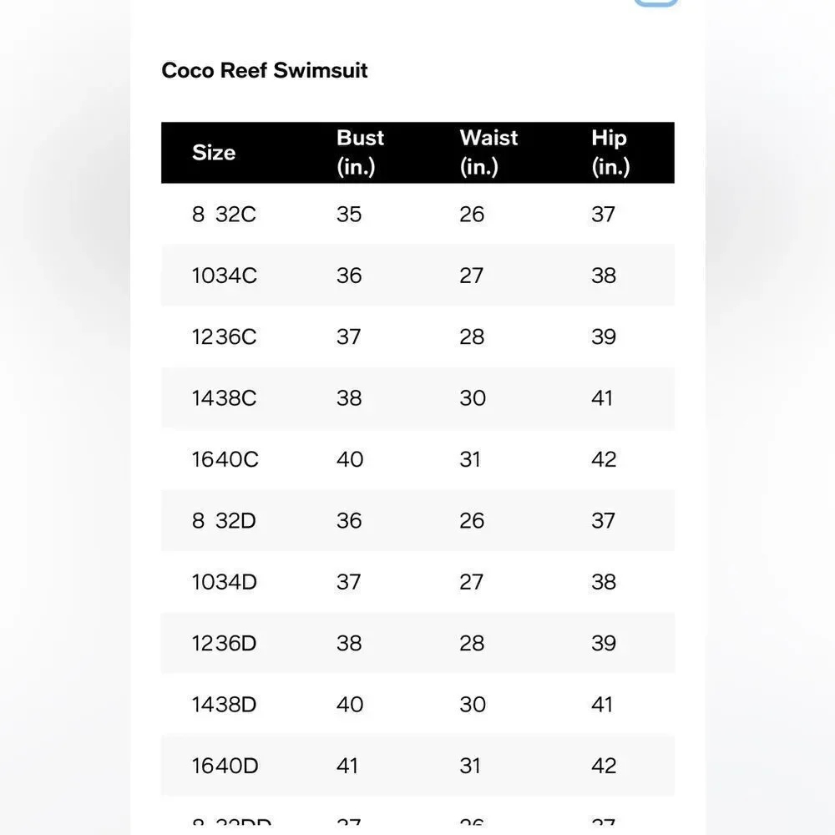Click hip value 41 in 14 38D row
Screen dimensions: 835x835
(x=602, y=705)
